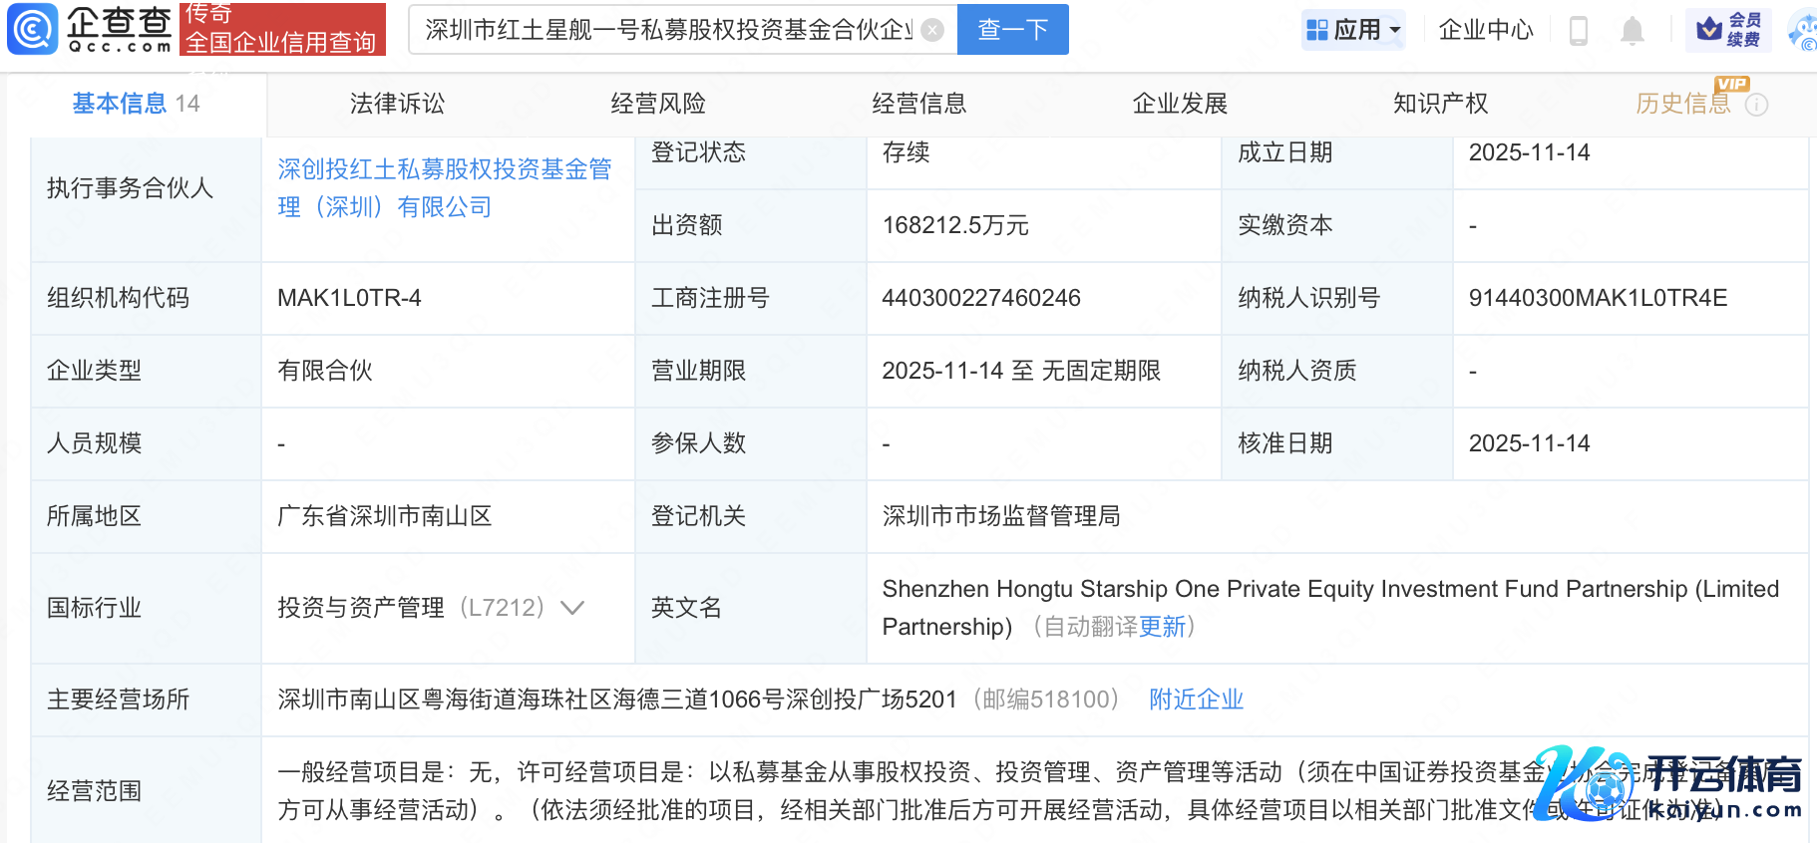Click the grid icon next to 应用
This screenshot has height=843, width=1817.
[1317, 30]
